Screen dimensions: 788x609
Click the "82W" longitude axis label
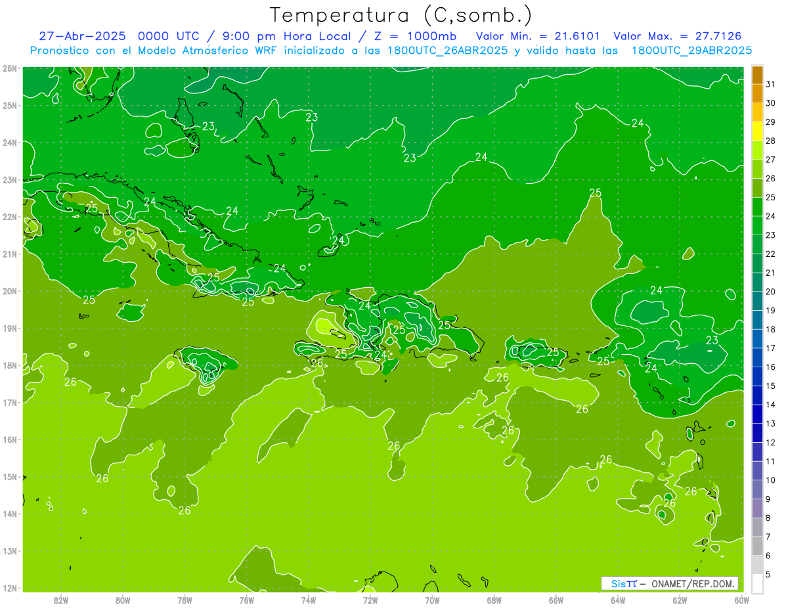pos(61,599)
